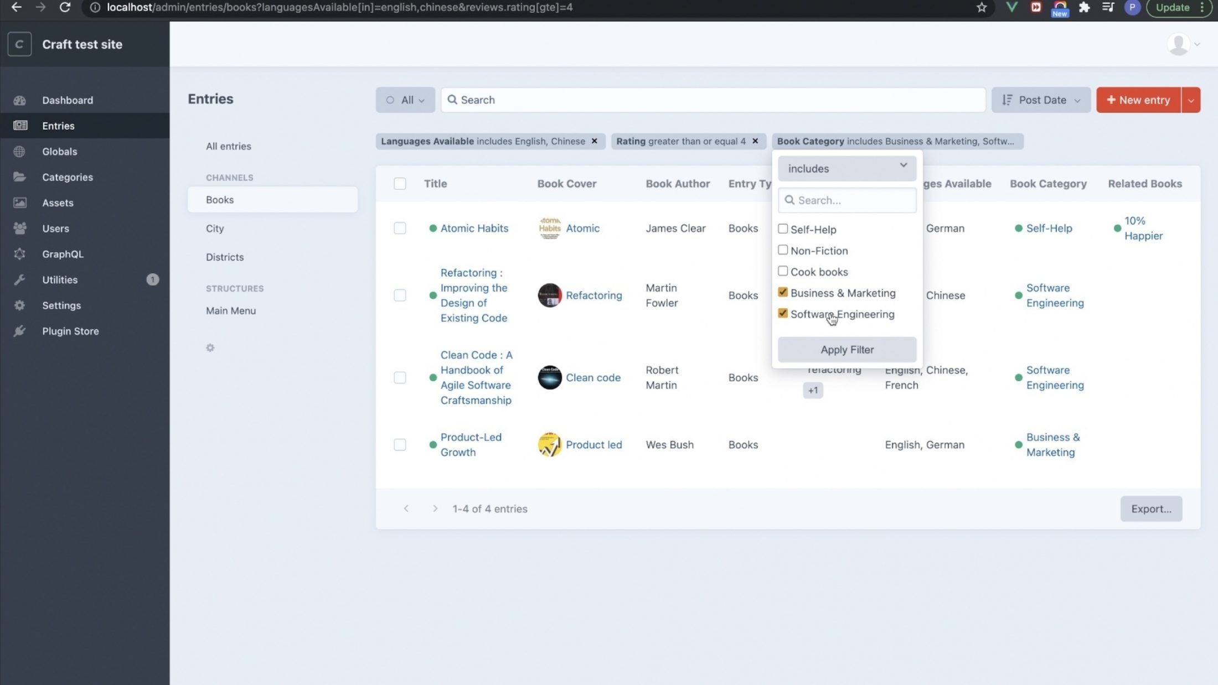Open the Categories navigation item
Viewport: 1218px width, 685px height.
pyautogui.click(x=68, y=177)
